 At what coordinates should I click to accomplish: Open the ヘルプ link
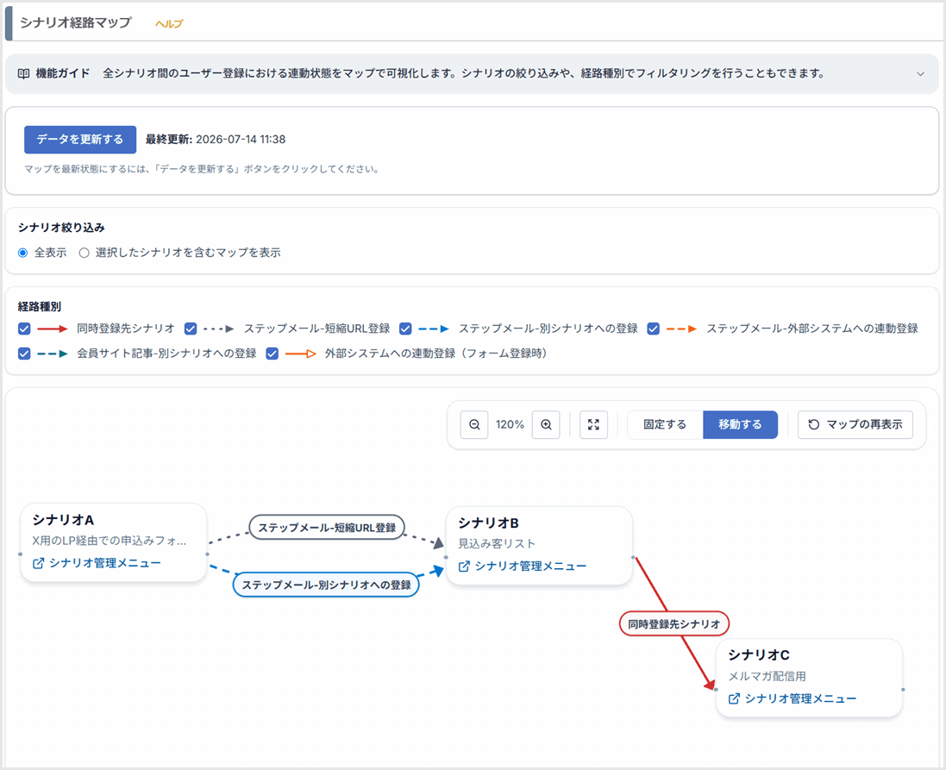click(x=169, y=23)
